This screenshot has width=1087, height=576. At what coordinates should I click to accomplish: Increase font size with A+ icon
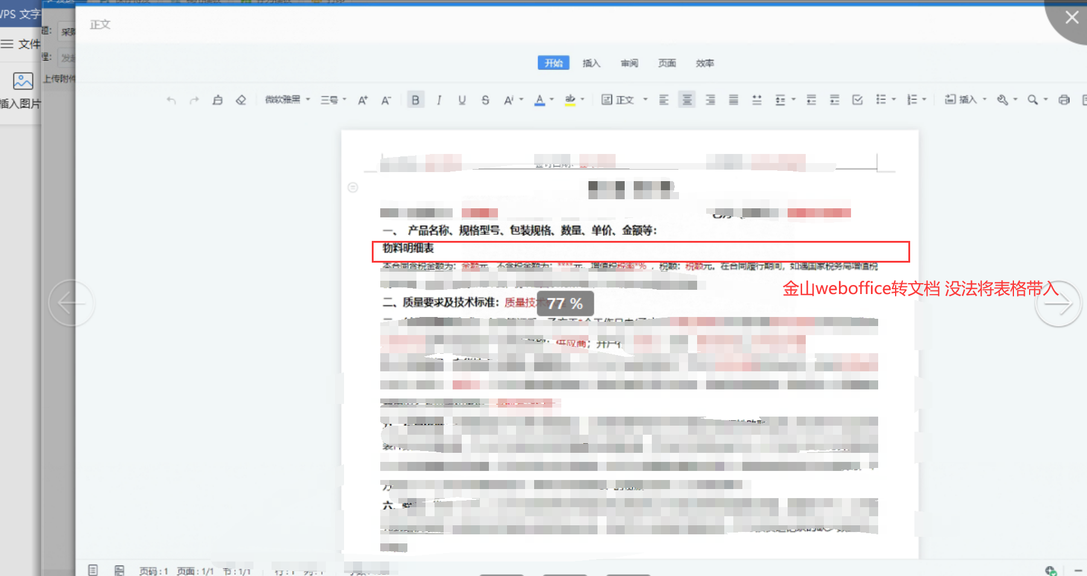[x=363, y=100]
